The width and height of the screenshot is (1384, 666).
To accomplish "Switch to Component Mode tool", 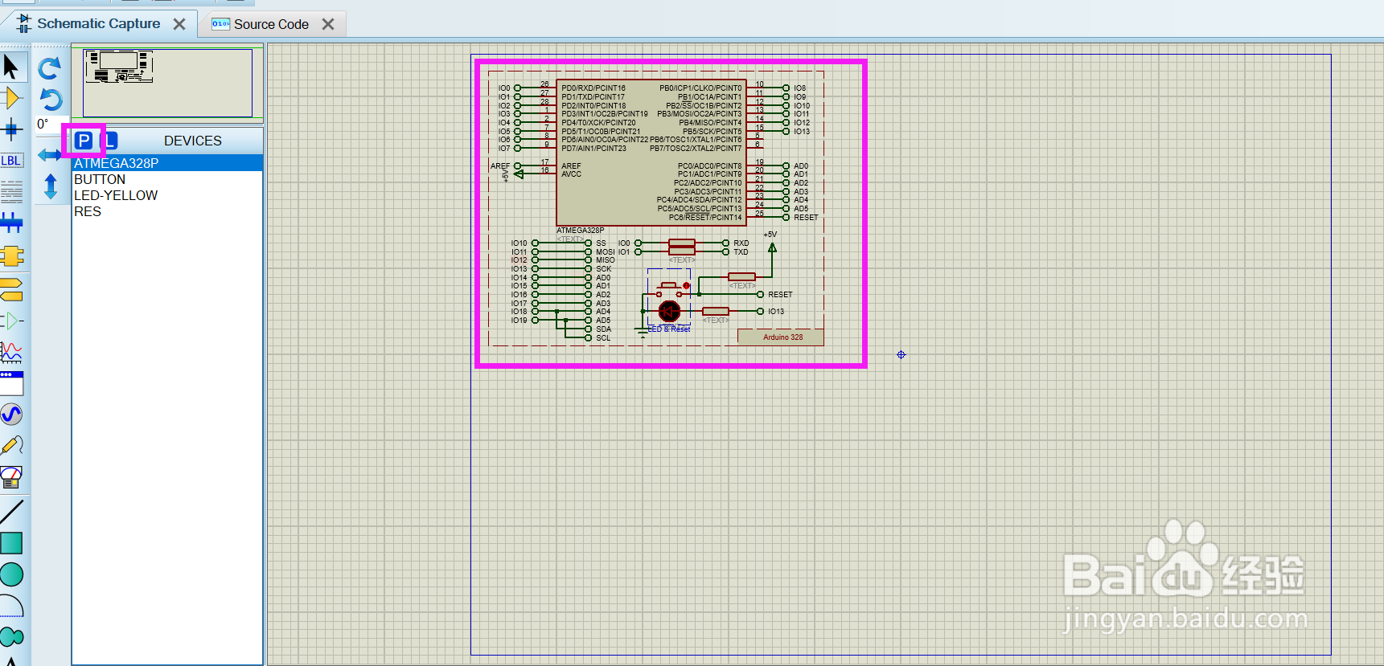I will (x=11, y=98).
